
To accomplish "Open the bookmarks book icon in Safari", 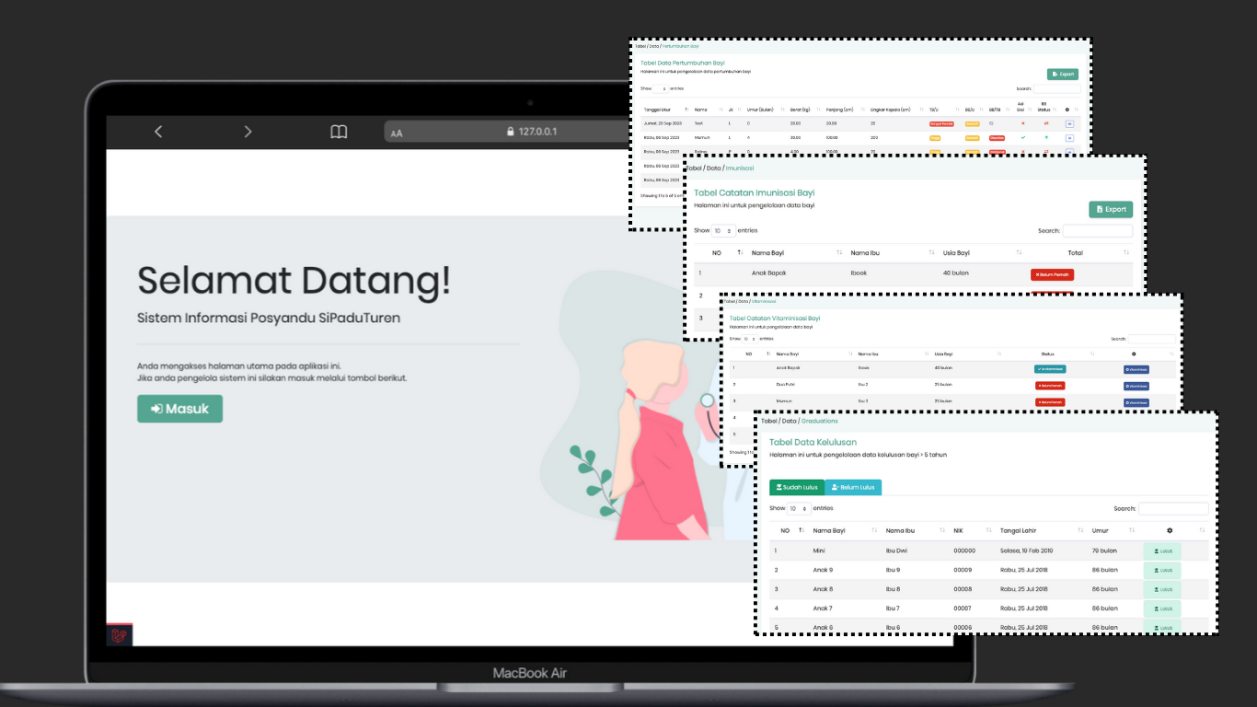I will (339, 132).
